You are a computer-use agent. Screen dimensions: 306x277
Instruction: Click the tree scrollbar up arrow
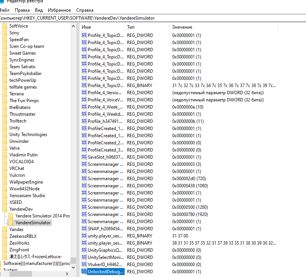pyautogui.click(x=73, y=26)
